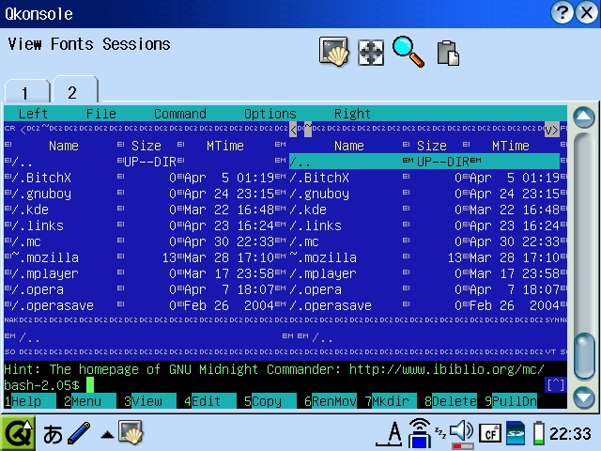This screenshot has width=601, height=451.
Task: Click the speaker volume icon in tray
Action: coord(461,432)
